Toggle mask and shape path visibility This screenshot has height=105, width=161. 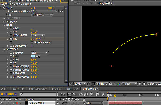tap(93, 84)
